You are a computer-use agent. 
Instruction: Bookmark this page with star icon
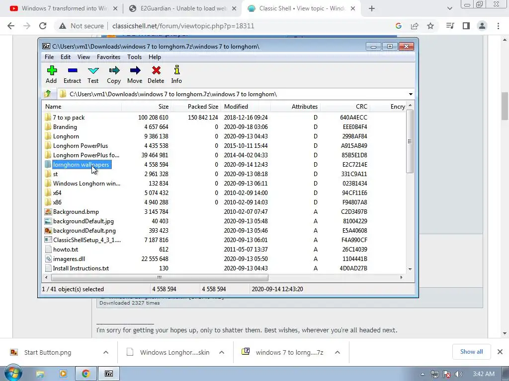pyautogui.click(x=430, y=26)
